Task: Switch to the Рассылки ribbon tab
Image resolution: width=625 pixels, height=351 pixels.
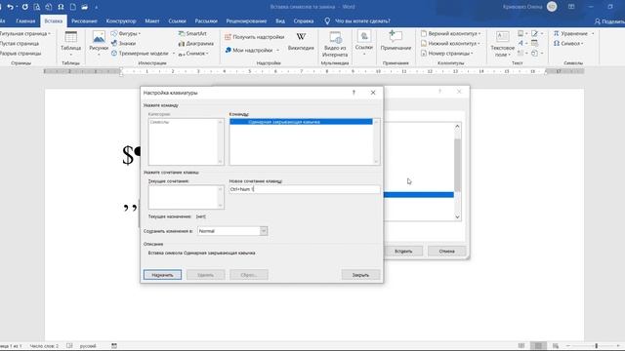Action: click(x=206, y=21)
